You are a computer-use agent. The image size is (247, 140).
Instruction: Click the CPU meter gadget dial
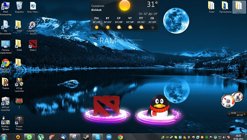pos(228,101)
